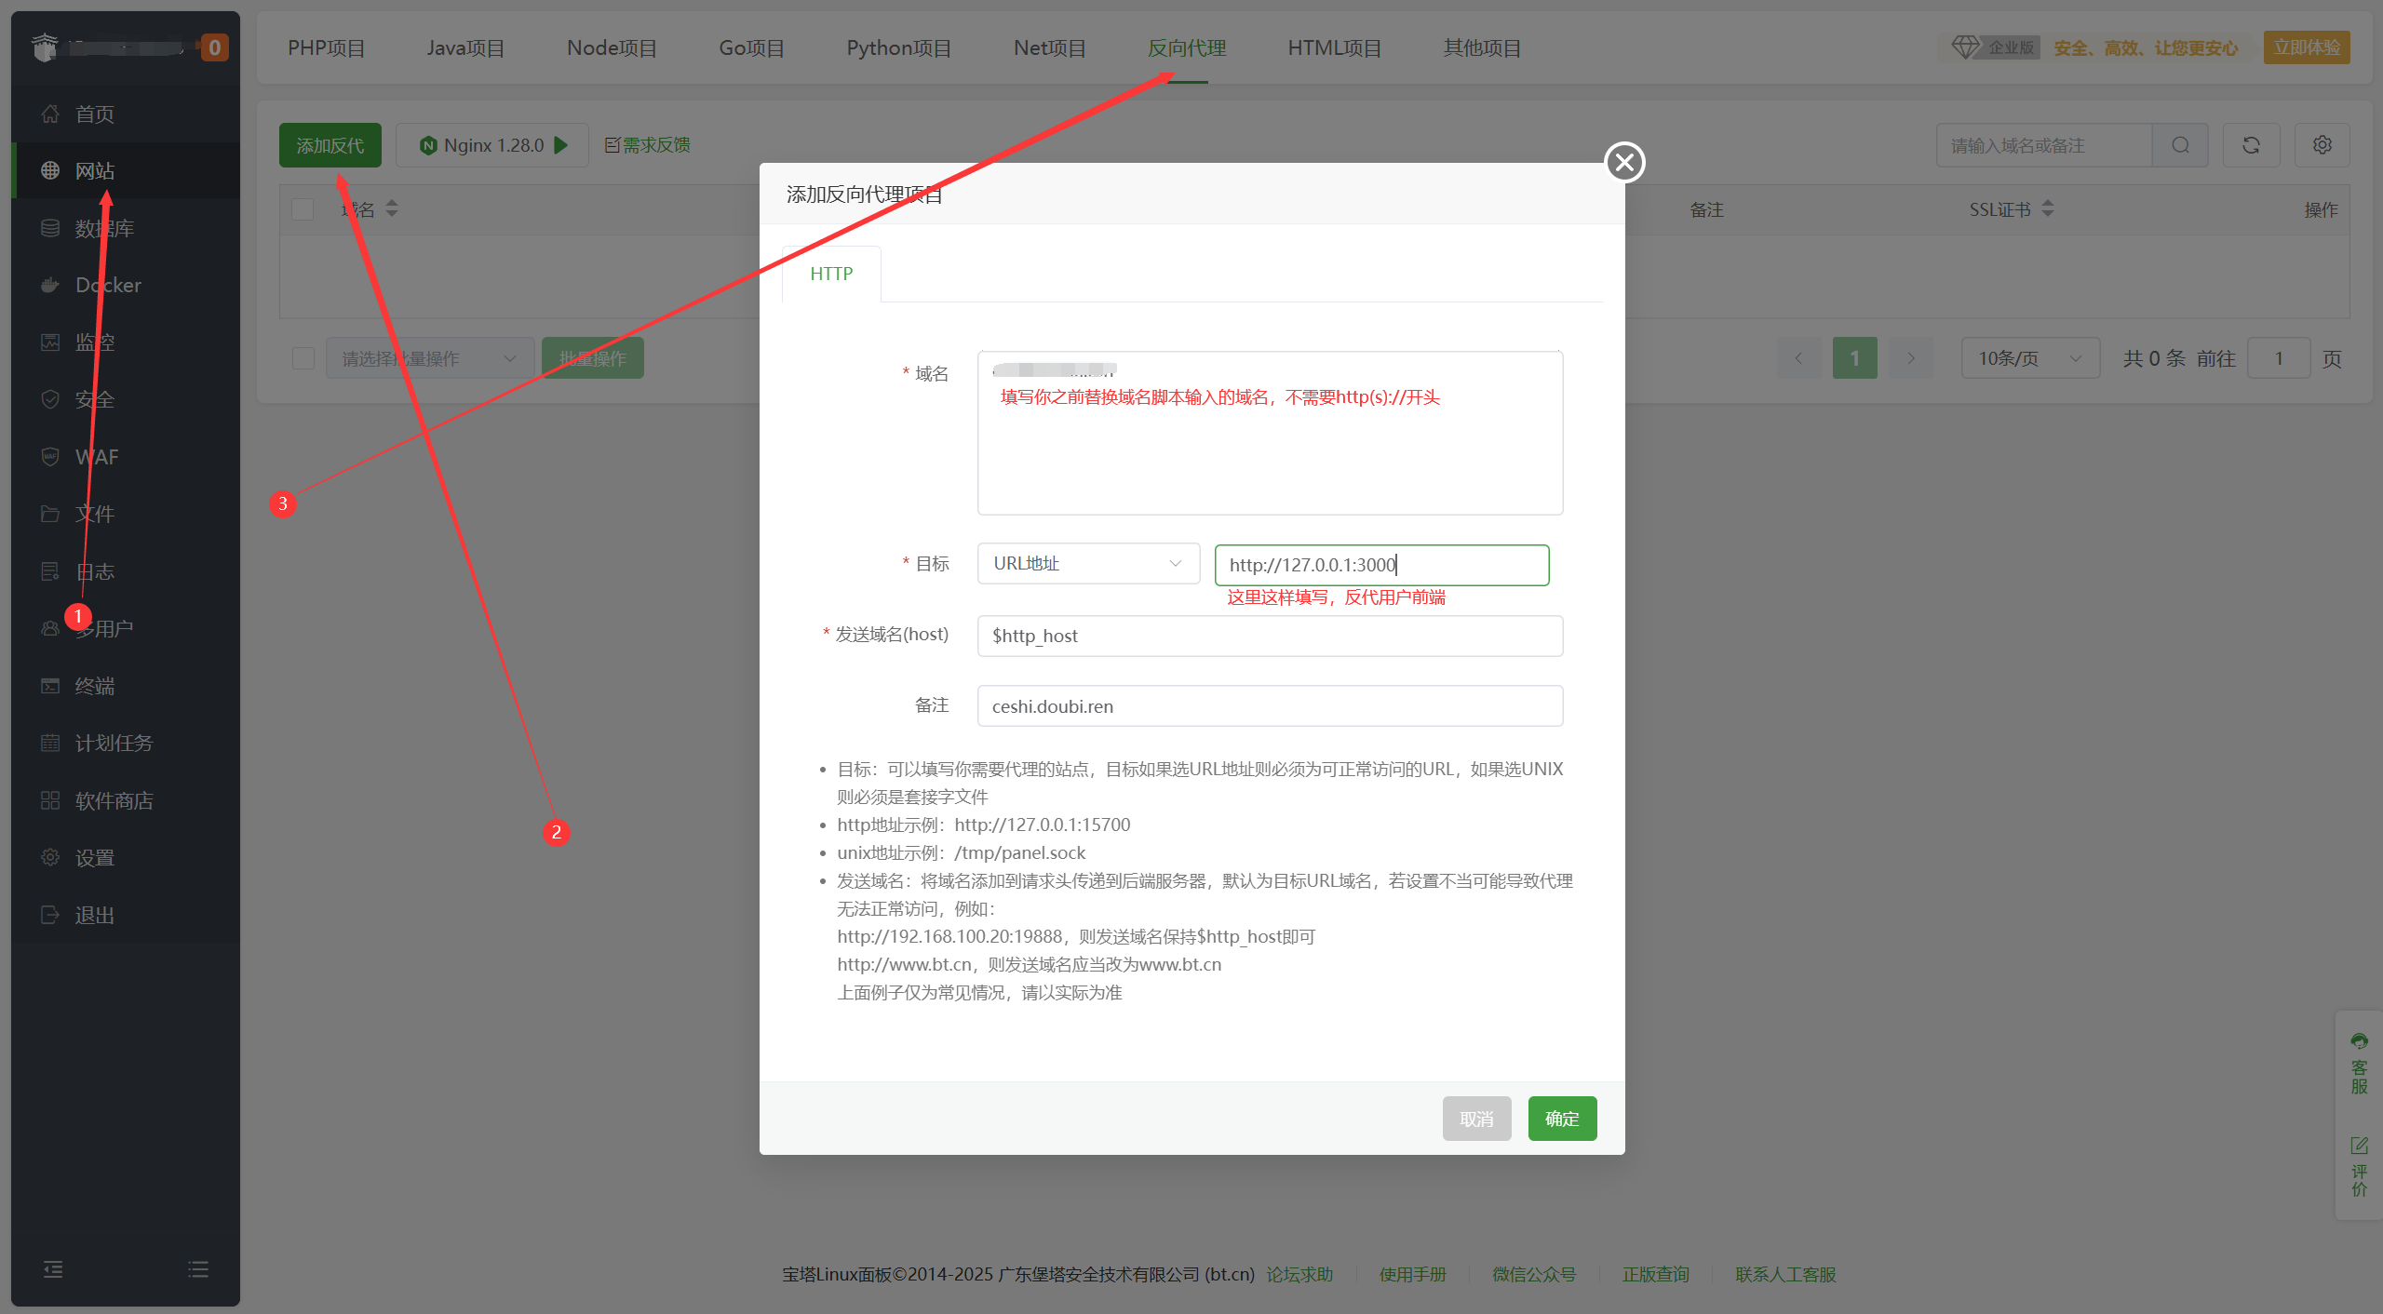
Task: Toggle the select-all checkbox in table header
Action: pyautogui.click(x=303, y=209)
